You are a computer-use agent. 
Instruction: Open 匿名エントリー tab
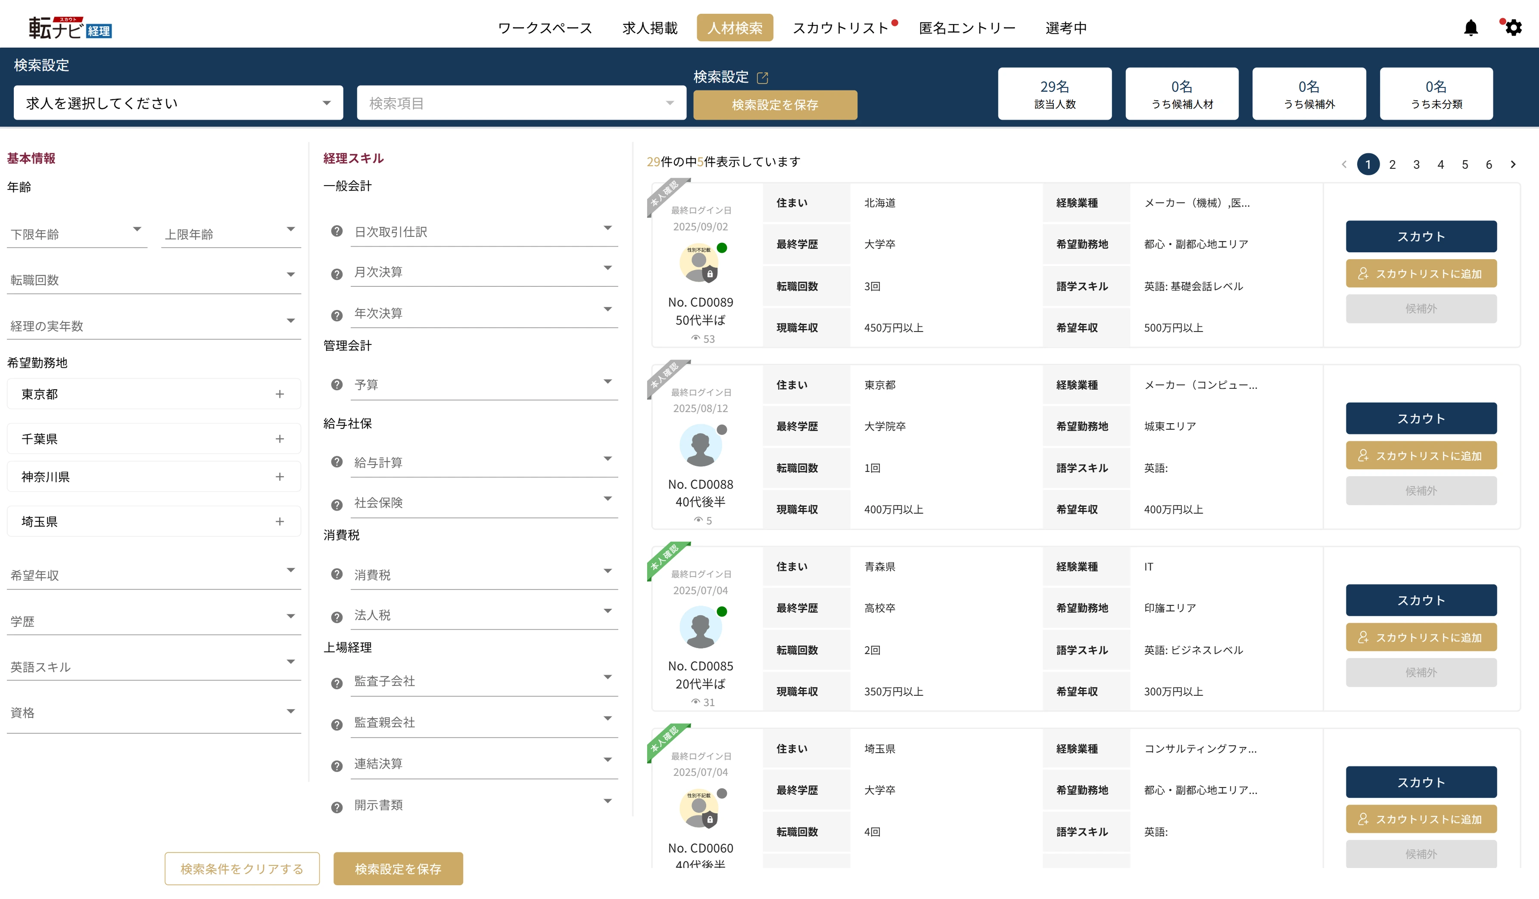point(967,28)
